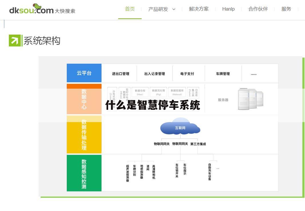Image resolution: width=305 pixels, height=211 pixels.
Task: Open the 服务 navigation item
Action: pyautogui.click(x=286, y=9)
